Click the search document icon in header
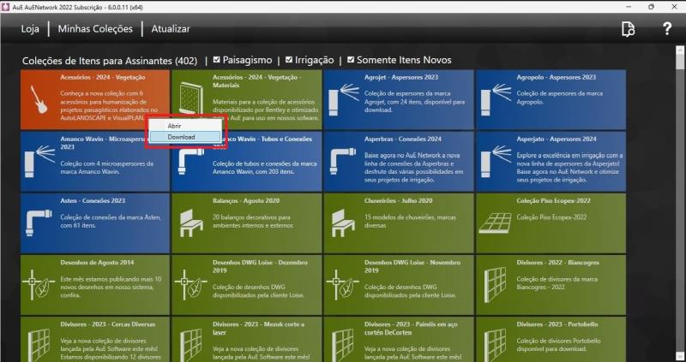The width and height of the screenshot is (686, 362). click(x=629, y=29)
